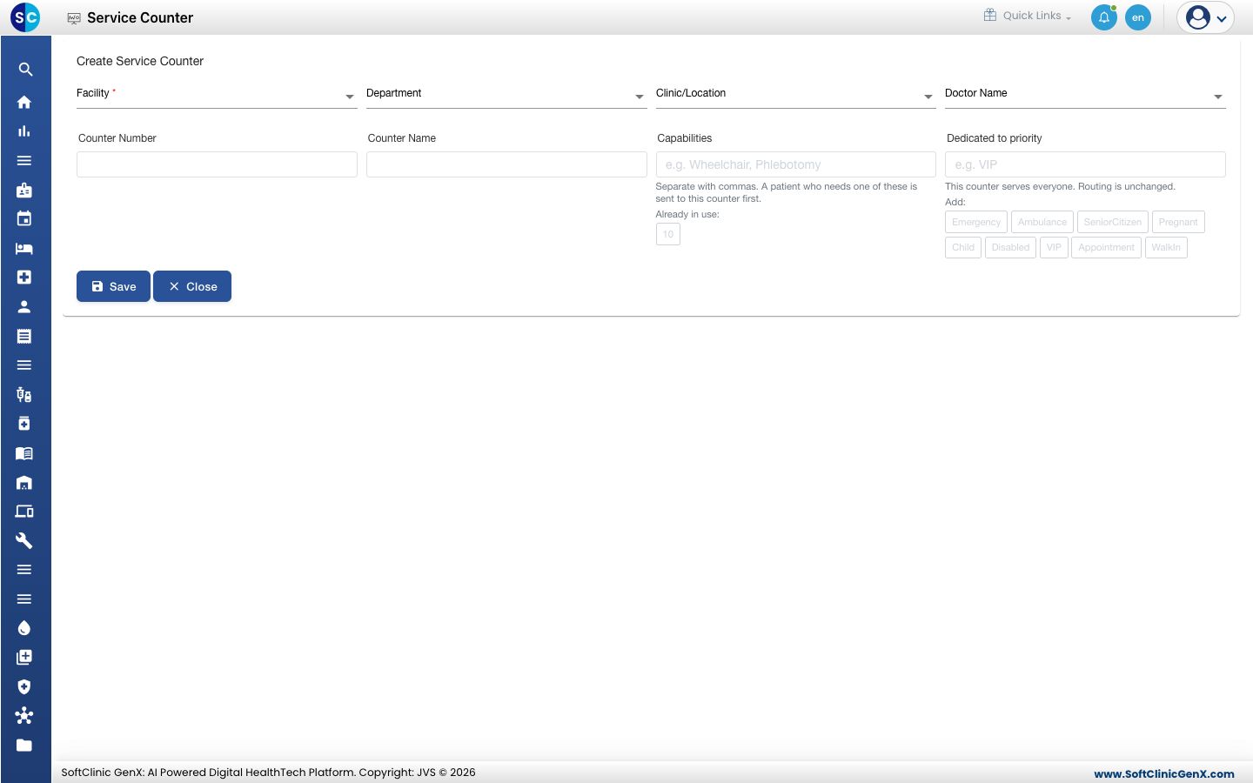This screenshot has width=1253, height=783.
Task: Open the search icon in the sidebar
Action: pyautogui.click(x=25, y=70)
